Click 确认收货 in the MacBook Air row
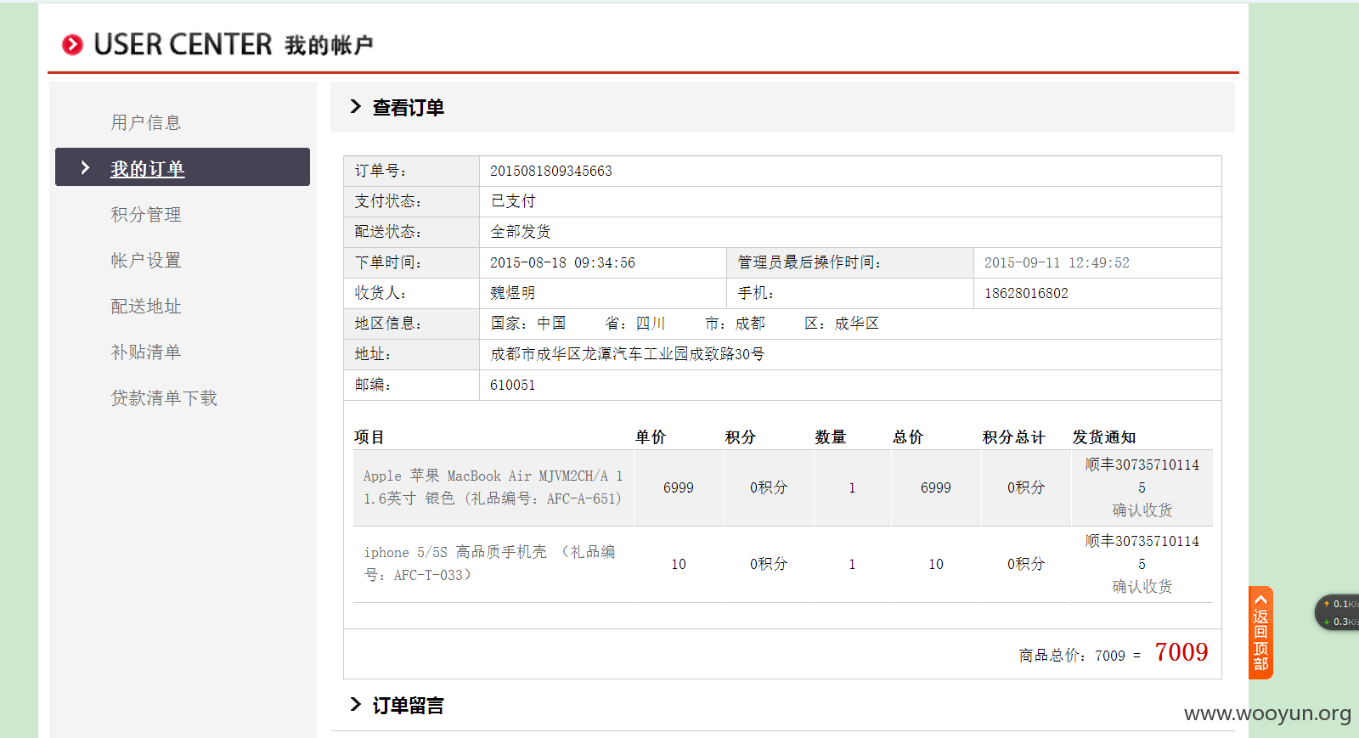1359x738 pixels. point(1142,510)
